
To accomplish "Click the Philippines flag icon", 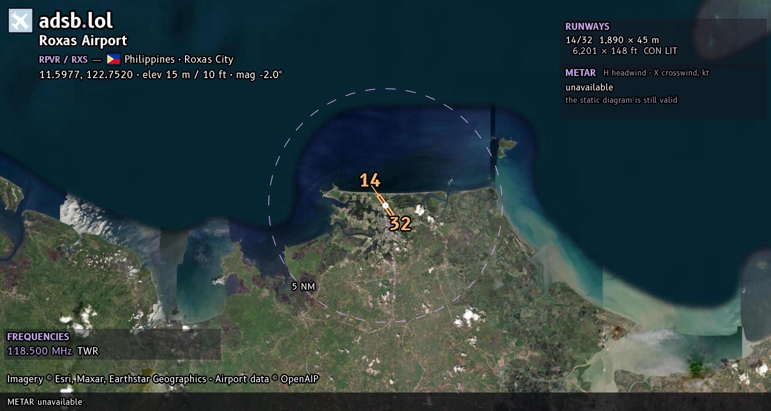I will pos(114,59).
